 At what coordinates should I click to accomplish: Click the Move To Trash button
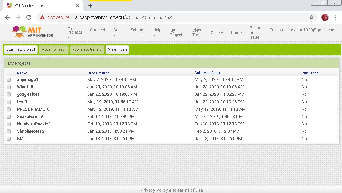[54, 49]
